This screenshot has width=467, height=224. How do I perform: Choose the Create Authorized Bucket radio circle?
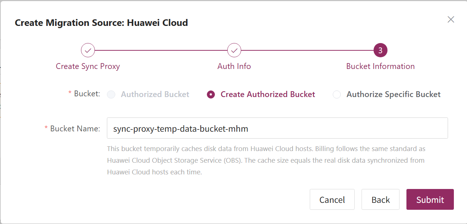point(211,94)
